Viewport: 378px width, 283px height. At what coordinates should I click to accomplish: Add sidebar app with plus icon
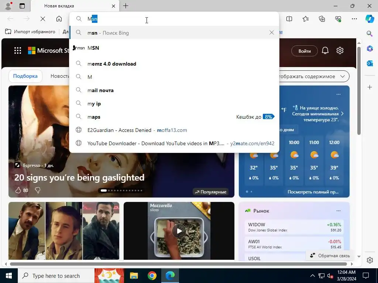point(370,87)
